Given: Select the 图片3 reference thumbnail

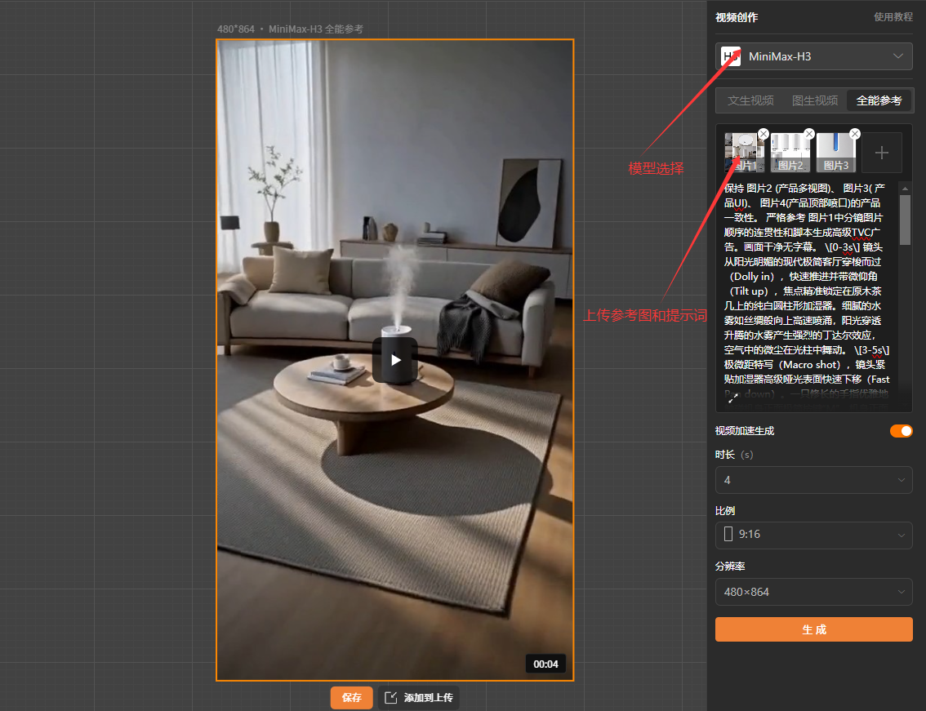Looking at the screenshot, I should (x=835, y=153).
